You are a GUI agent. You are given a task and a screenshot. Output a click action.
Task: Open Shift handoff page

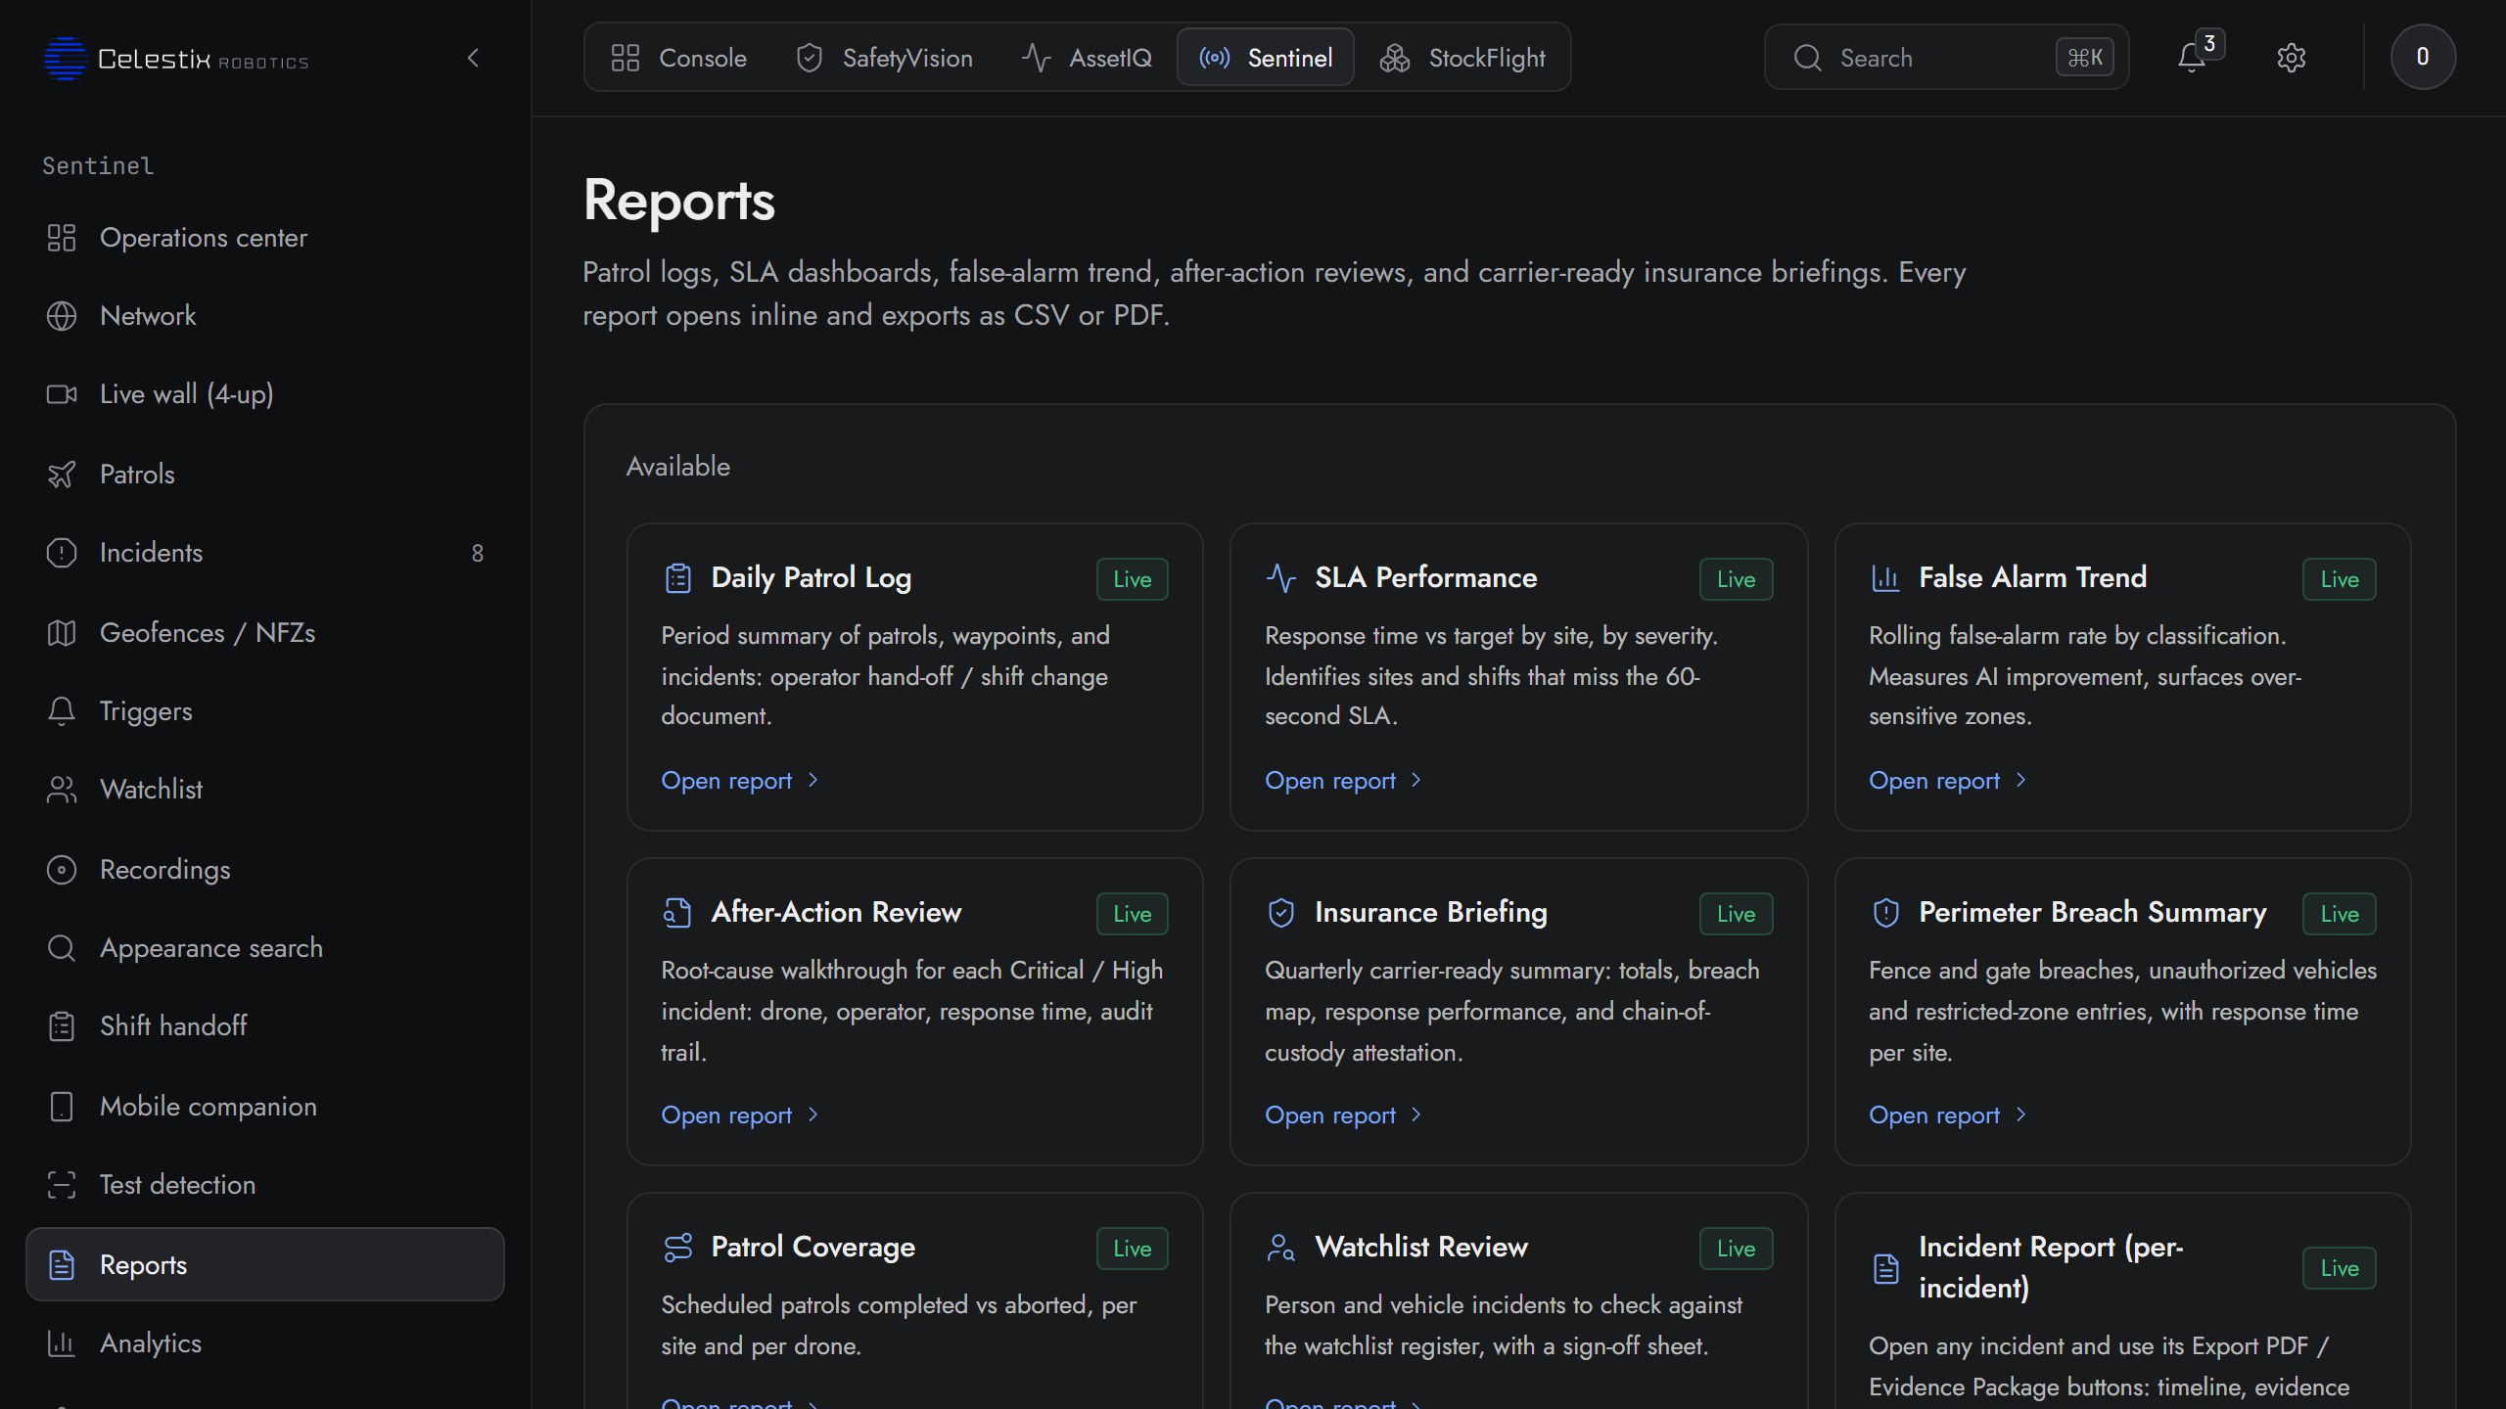click(264, 1026)
